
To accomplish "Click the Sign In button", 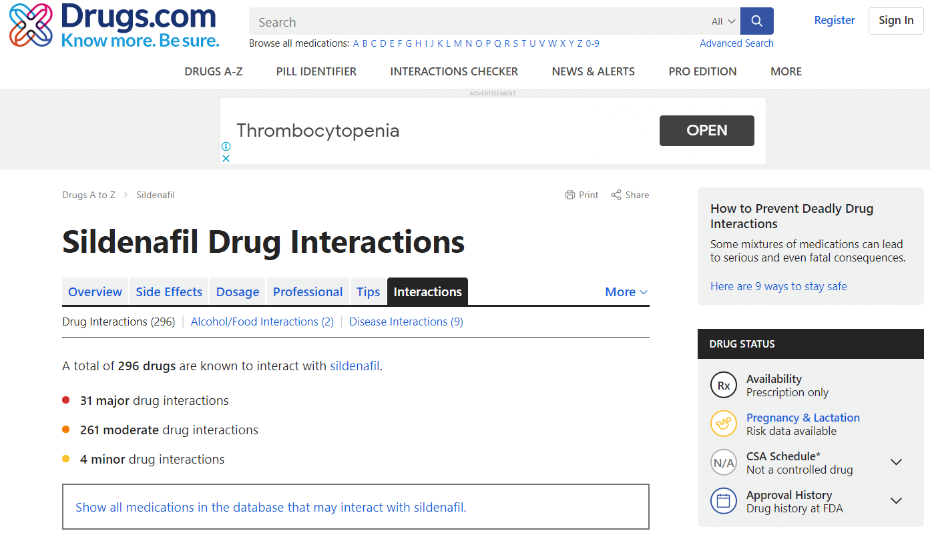I will [896, 21].
